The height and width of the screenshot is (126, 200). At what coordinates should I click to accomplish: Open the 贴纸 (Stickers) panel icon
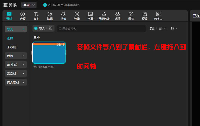(x=50, y=16)
